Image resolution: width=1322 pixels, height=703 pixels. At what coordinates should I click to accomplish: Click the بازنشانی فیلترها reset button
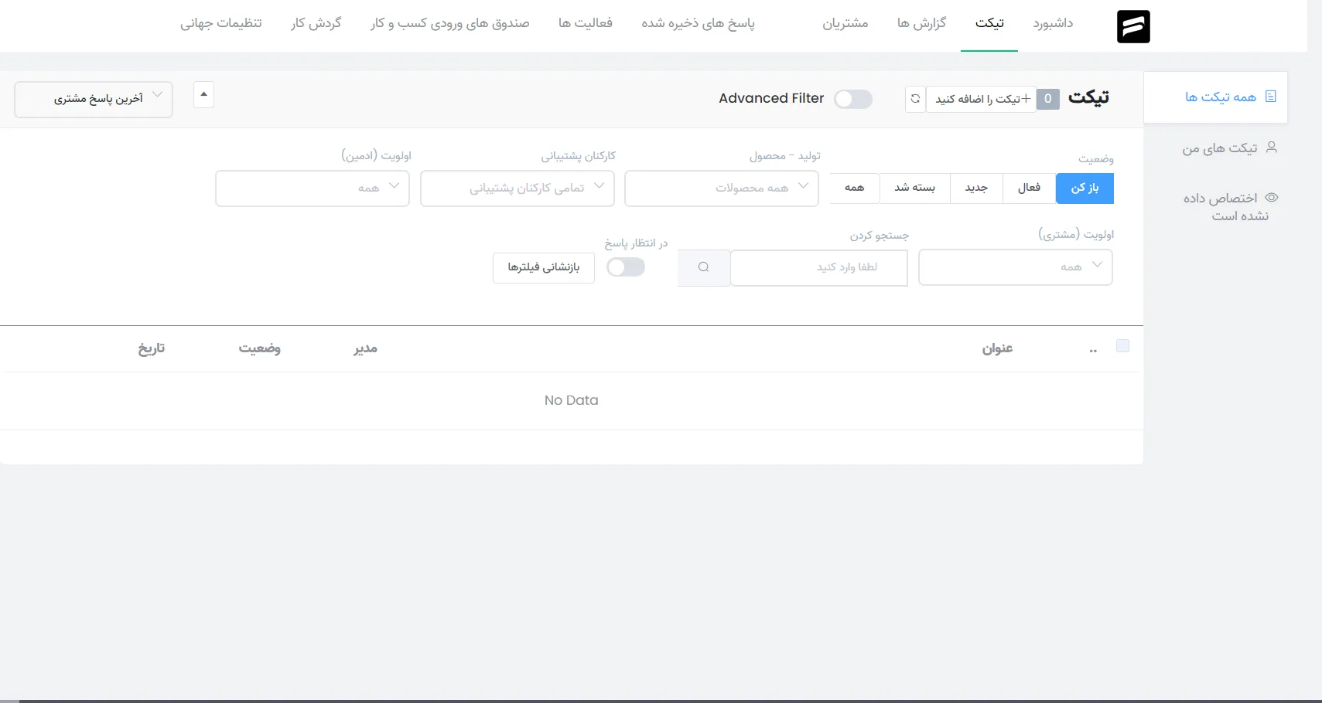[x=544, y=267]
